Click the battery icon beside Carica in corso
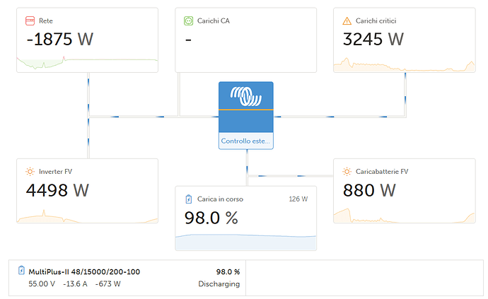 tap(188, 199)
